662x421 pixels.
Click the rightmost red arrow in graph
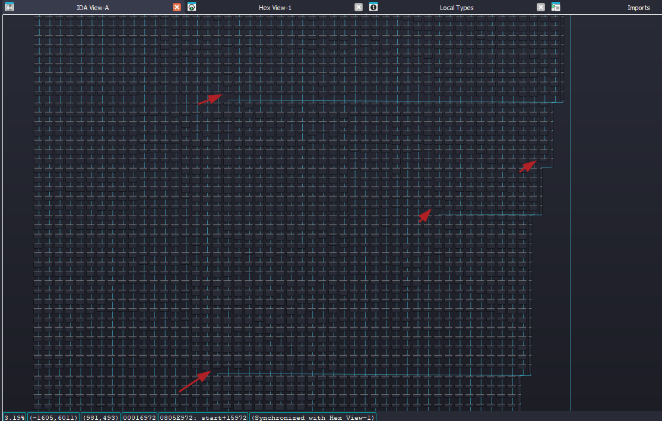click(x=528, y=166)
